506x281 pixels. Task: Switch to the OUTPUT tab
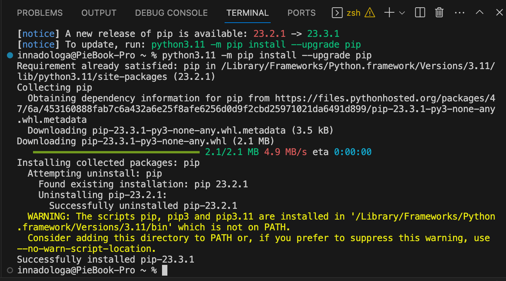[x=99, y=13]
